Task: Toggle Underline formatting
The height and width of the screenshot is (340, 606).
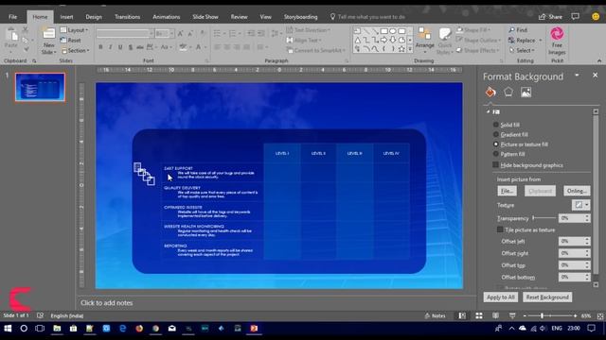Action: pyautogui.click(x=120, y=47)
